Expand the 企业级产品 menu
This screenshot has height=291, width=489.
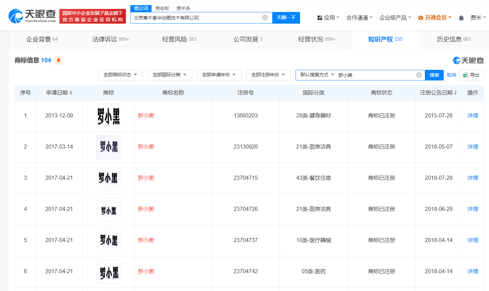click(395, 17)
